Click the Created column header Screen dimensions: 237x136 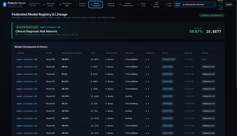[x=188, y=53]
